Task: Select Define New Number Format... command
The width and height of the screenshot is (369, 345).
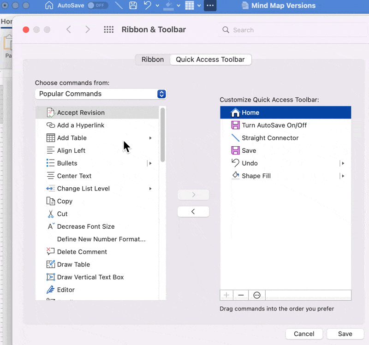Action: 97,239
